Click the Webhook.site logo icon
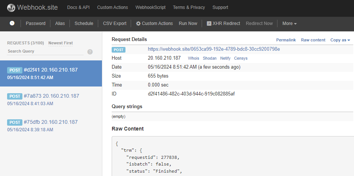This screenshot has height=176, width=354. tap(11, 7)
